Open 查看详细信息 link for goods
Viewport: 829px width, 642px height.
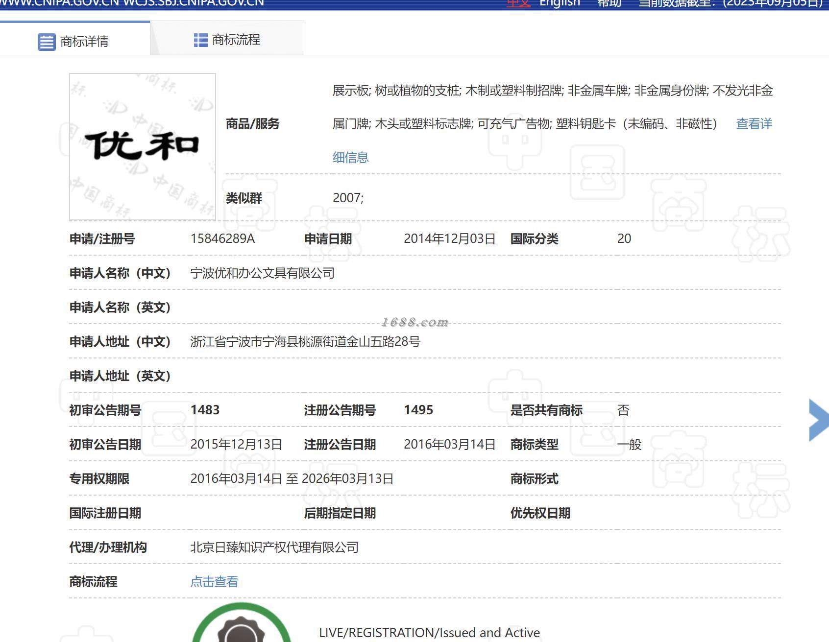[754, 124]
